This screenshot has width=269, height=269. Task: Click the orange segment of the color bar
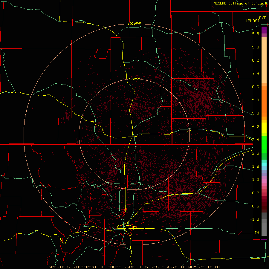264,103
